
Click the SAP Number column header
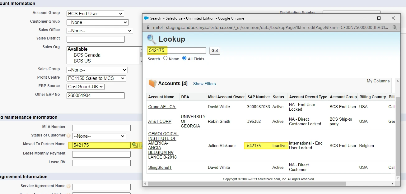pos(259,97)
